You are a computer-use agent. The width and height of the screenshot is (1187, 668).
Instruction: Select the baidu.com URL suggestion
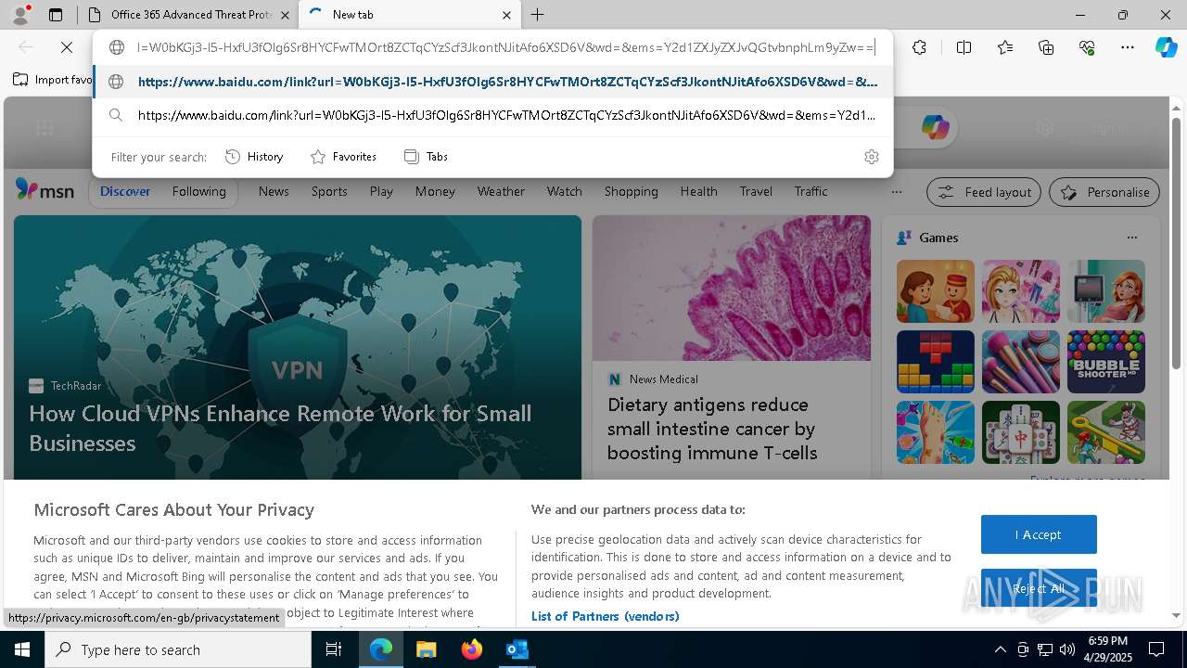click(x=493, y=82)
